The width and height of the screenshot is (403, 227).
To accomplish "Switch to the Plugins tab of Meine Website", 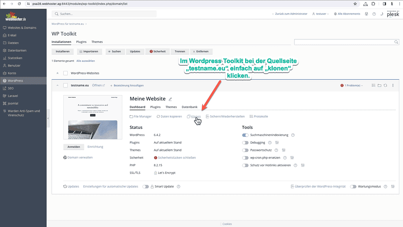I will coord(155,107).
